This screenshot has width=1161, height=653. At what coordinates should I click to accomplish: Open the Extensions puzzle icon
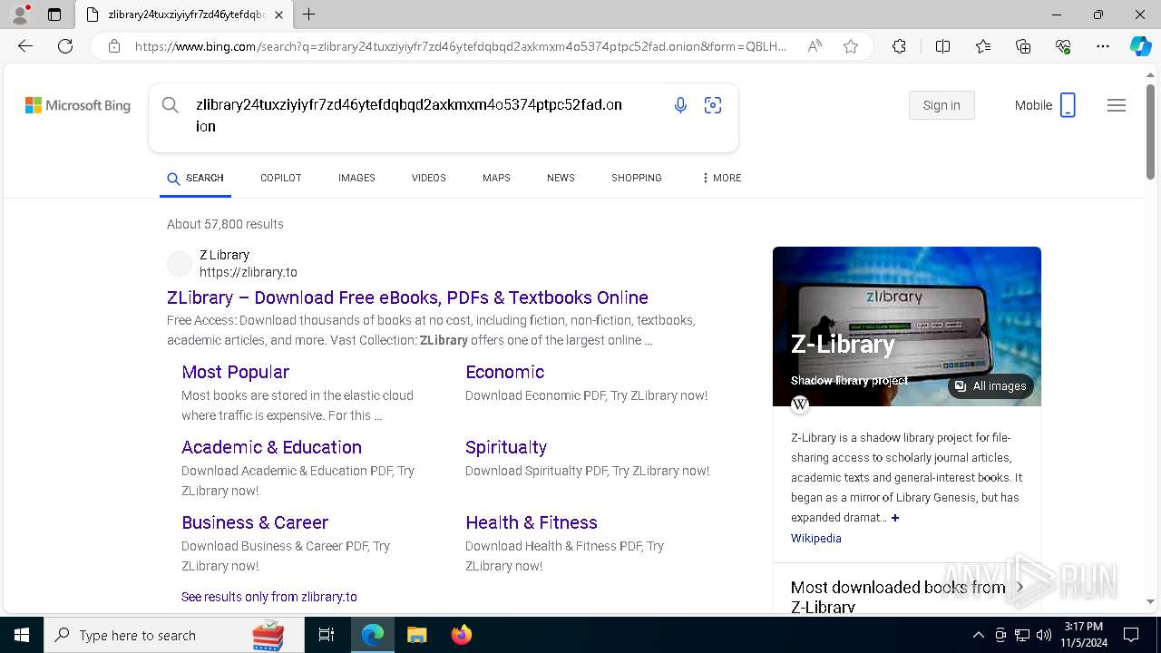[x=899, y=46]
